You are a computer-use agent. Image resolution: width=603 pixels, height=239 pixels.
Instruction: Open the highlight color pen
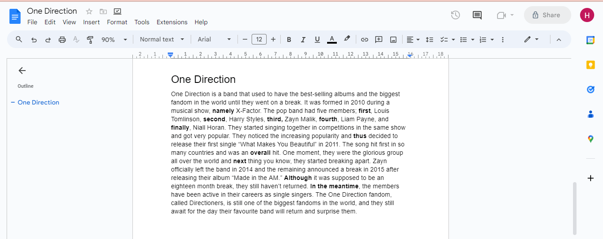(x=347, y=39)
